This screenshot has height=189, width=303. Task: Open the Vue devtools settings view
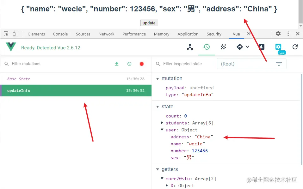(x=278, y=47)
